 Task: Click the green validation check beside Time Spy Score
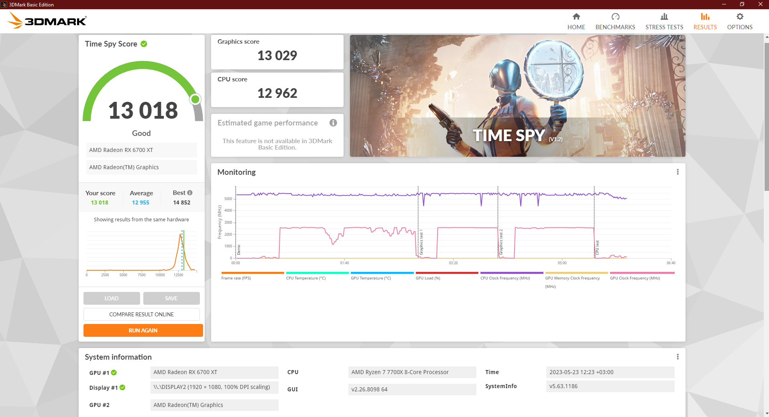(144, 44)
